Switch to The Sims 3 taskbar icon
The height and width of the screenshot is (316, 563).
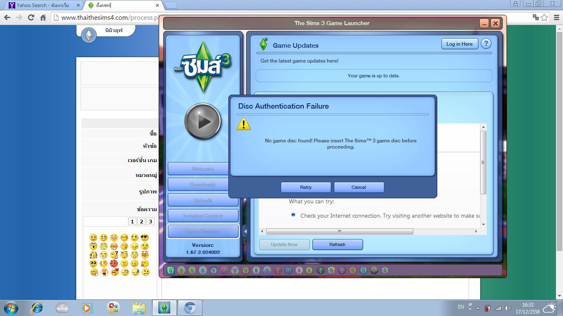[x=164, y=308]
